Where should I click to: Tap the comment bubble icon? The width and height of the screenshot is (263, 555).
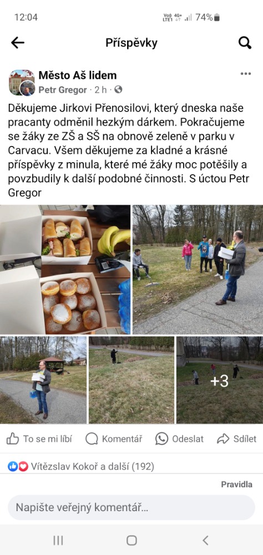click(92, 439)
